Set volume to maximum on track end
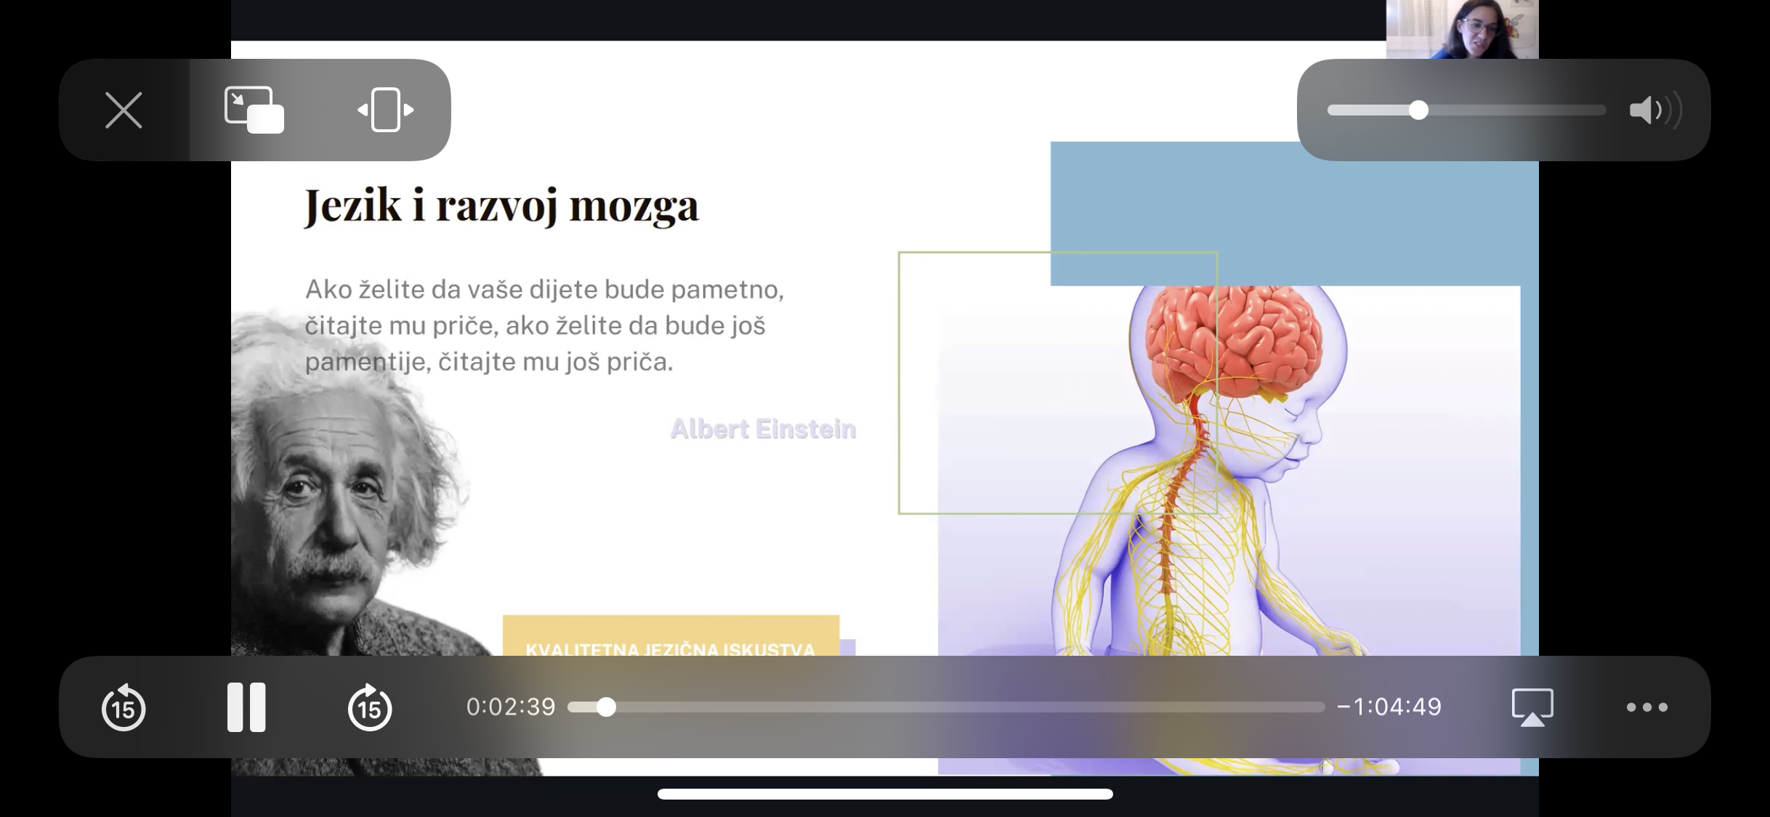 tap(1603, 110)
